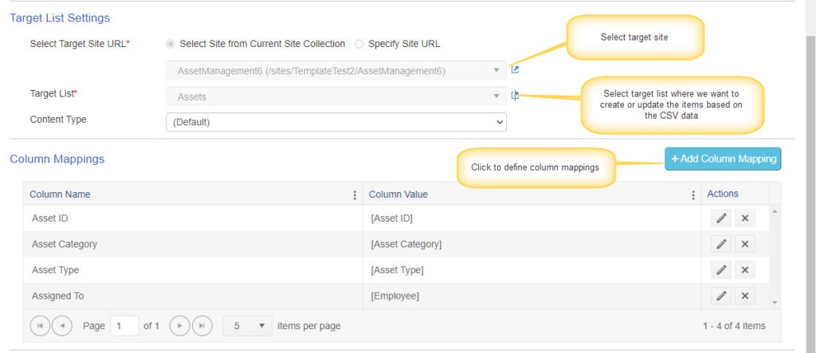Open the target list link icon

515,96
